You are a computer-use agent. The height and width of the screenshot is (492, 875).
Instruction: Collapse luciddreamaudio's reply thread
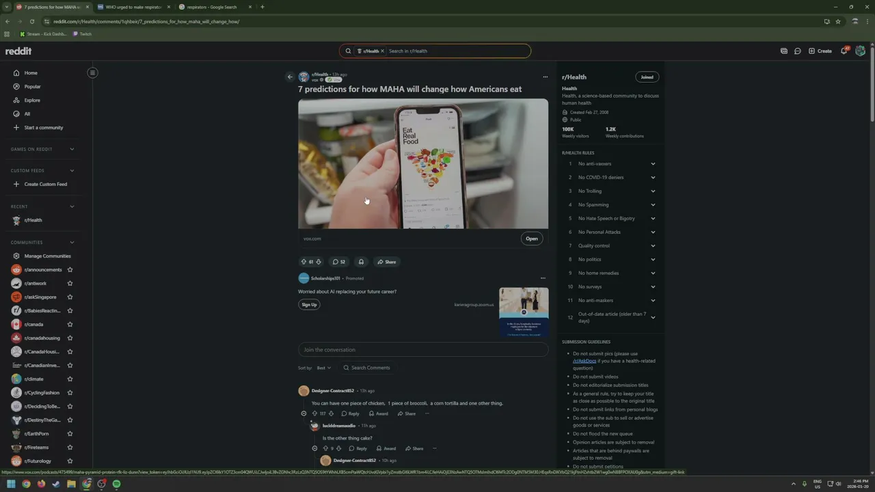click(x=314, y=448)
